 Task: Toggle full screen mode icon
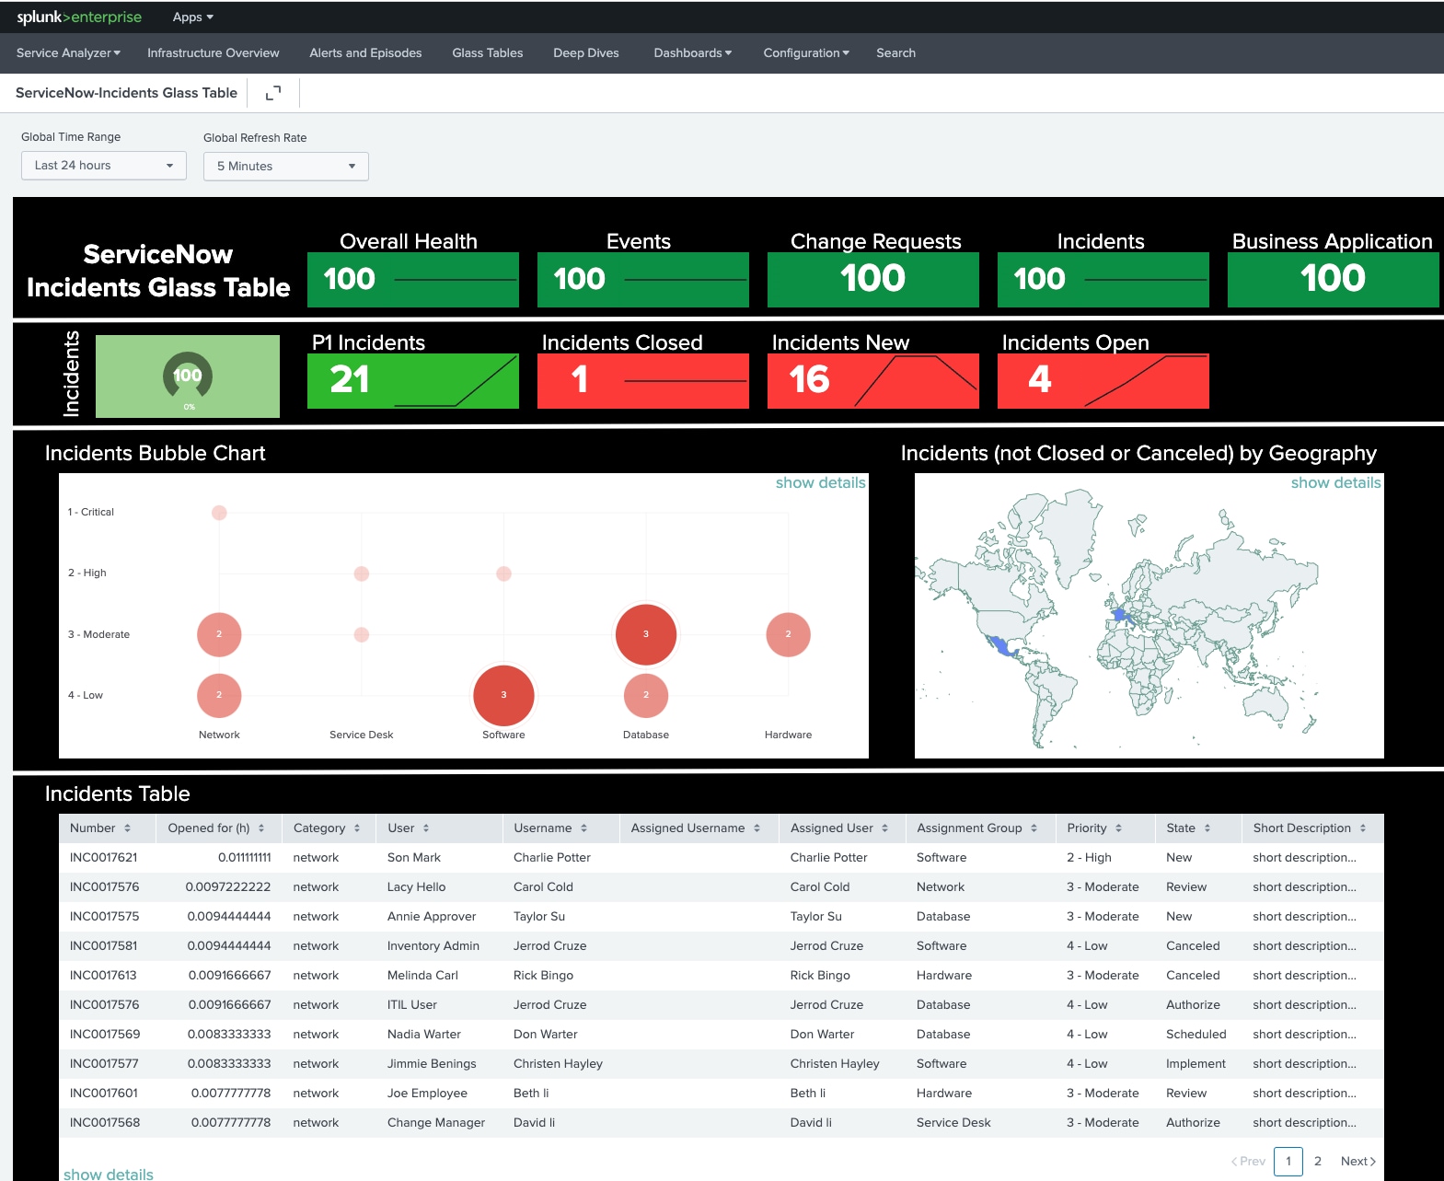tap(273, 93)
